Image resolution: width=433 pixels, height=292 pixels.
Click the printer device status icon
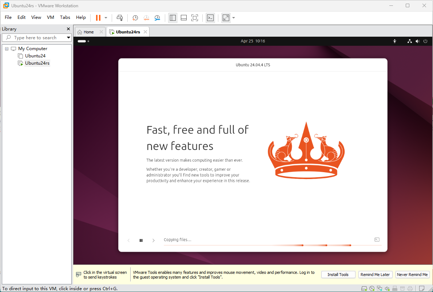410,288
